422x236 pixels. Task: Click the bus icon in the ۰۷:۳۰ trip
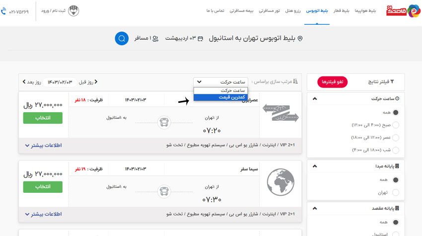point(164,191)
